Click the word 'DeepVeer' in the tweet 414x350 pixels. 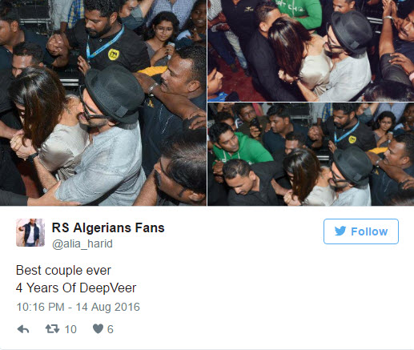pos(108,288)
